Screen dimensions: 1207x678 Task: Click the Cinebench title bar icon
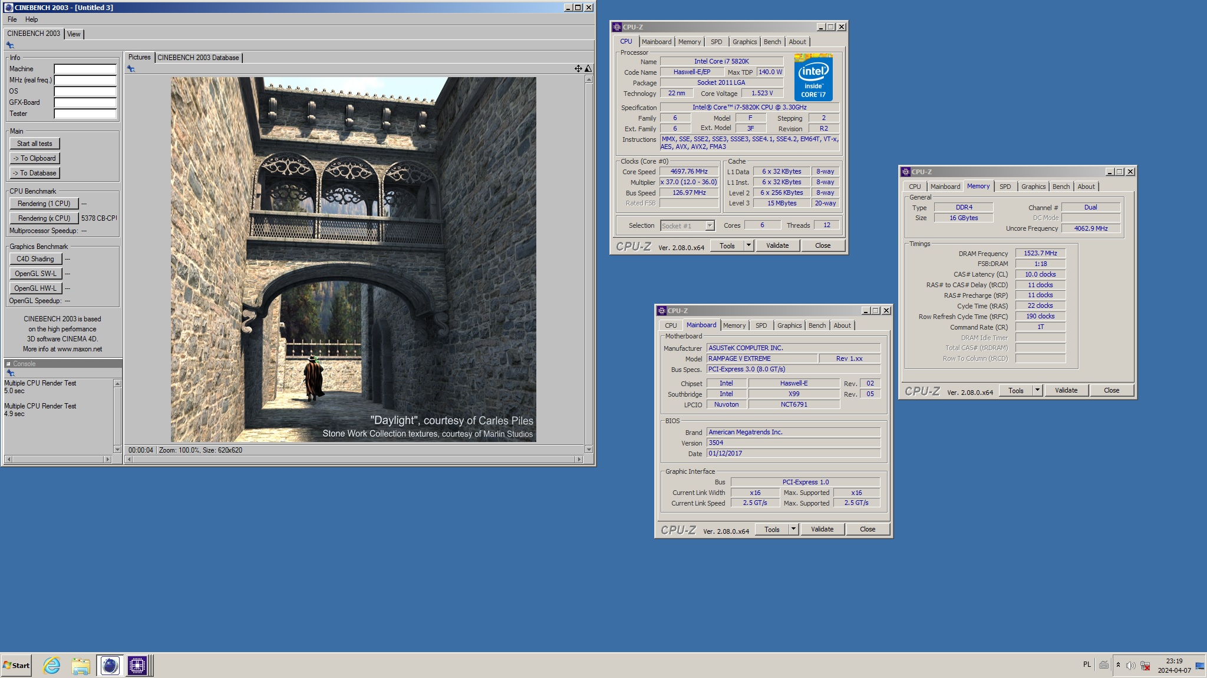9,8
